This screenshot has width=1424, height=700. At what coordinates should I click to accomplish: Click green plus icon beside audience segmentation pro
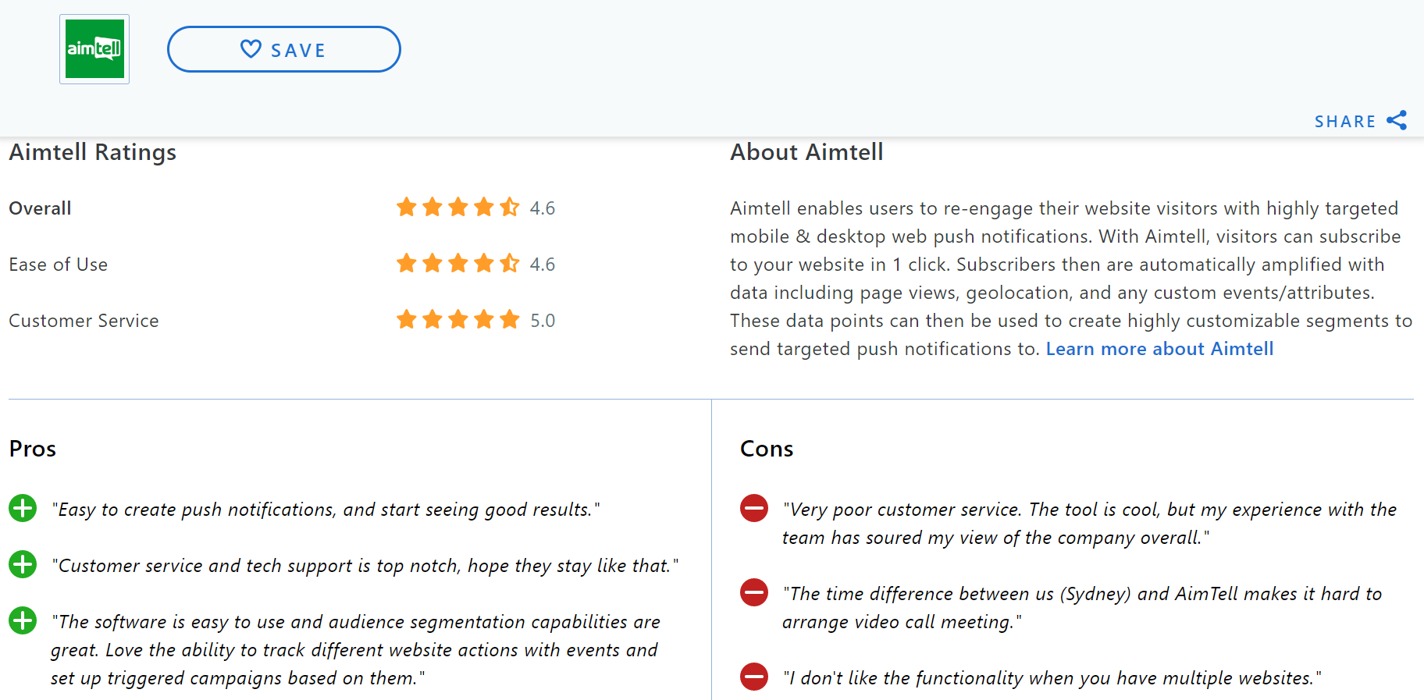(x=23, y=620)
